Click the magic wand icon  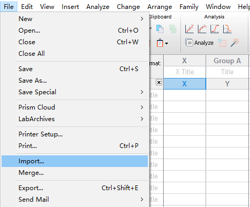pyautogui.click(x=235, y=43)
